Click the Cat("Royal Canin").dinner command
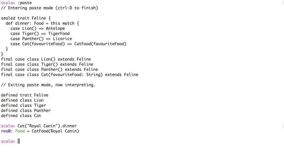Viewport: 284px width, 160px height. coord(47,126)
